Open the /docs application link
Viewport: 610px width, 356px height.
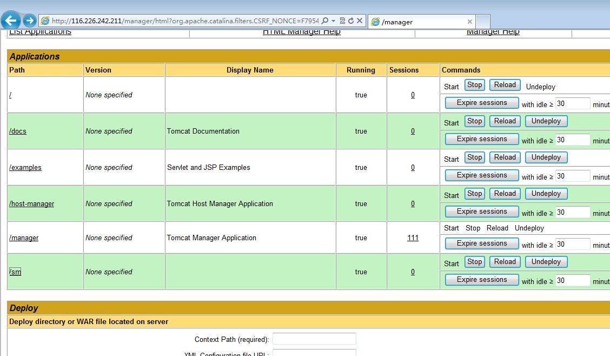coord(17,131)
